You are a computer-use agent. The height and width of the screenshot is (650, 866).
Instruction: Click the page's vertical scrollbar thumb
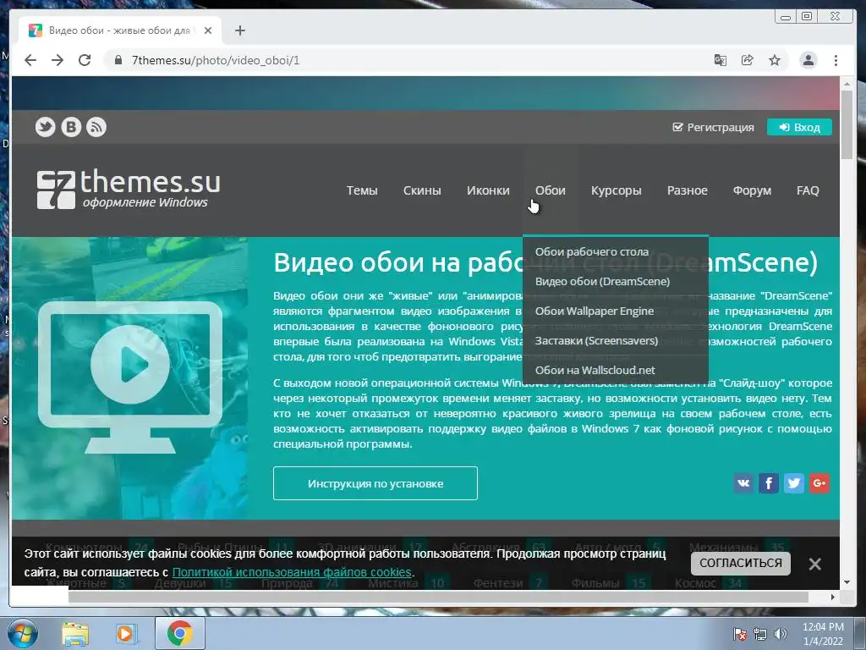pyautogui.click(x=847, y=124)
